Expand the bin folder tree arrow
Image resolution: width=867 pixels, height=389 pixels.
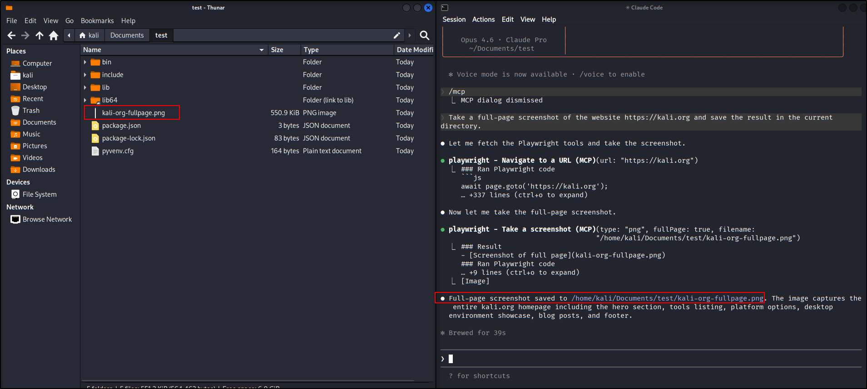pyautogui.click(x=85, y=62)
